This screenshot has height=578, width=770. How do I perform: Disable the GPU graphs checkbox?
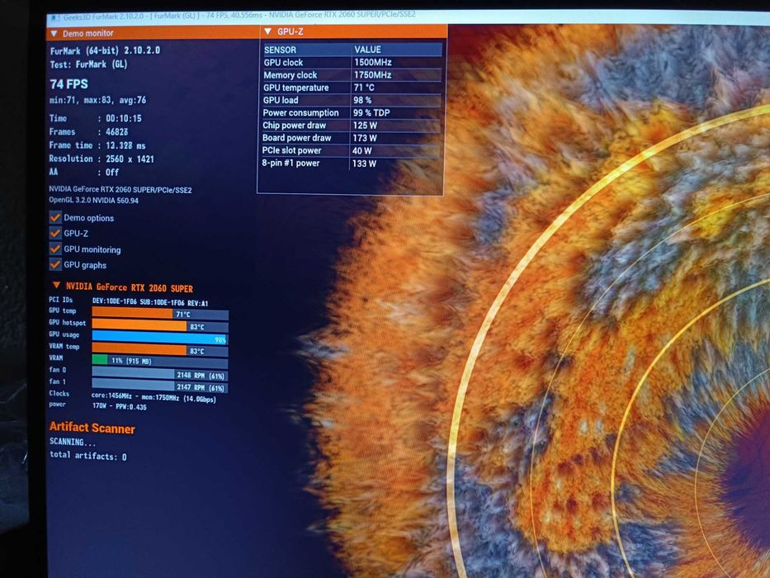tap(55, 264)
